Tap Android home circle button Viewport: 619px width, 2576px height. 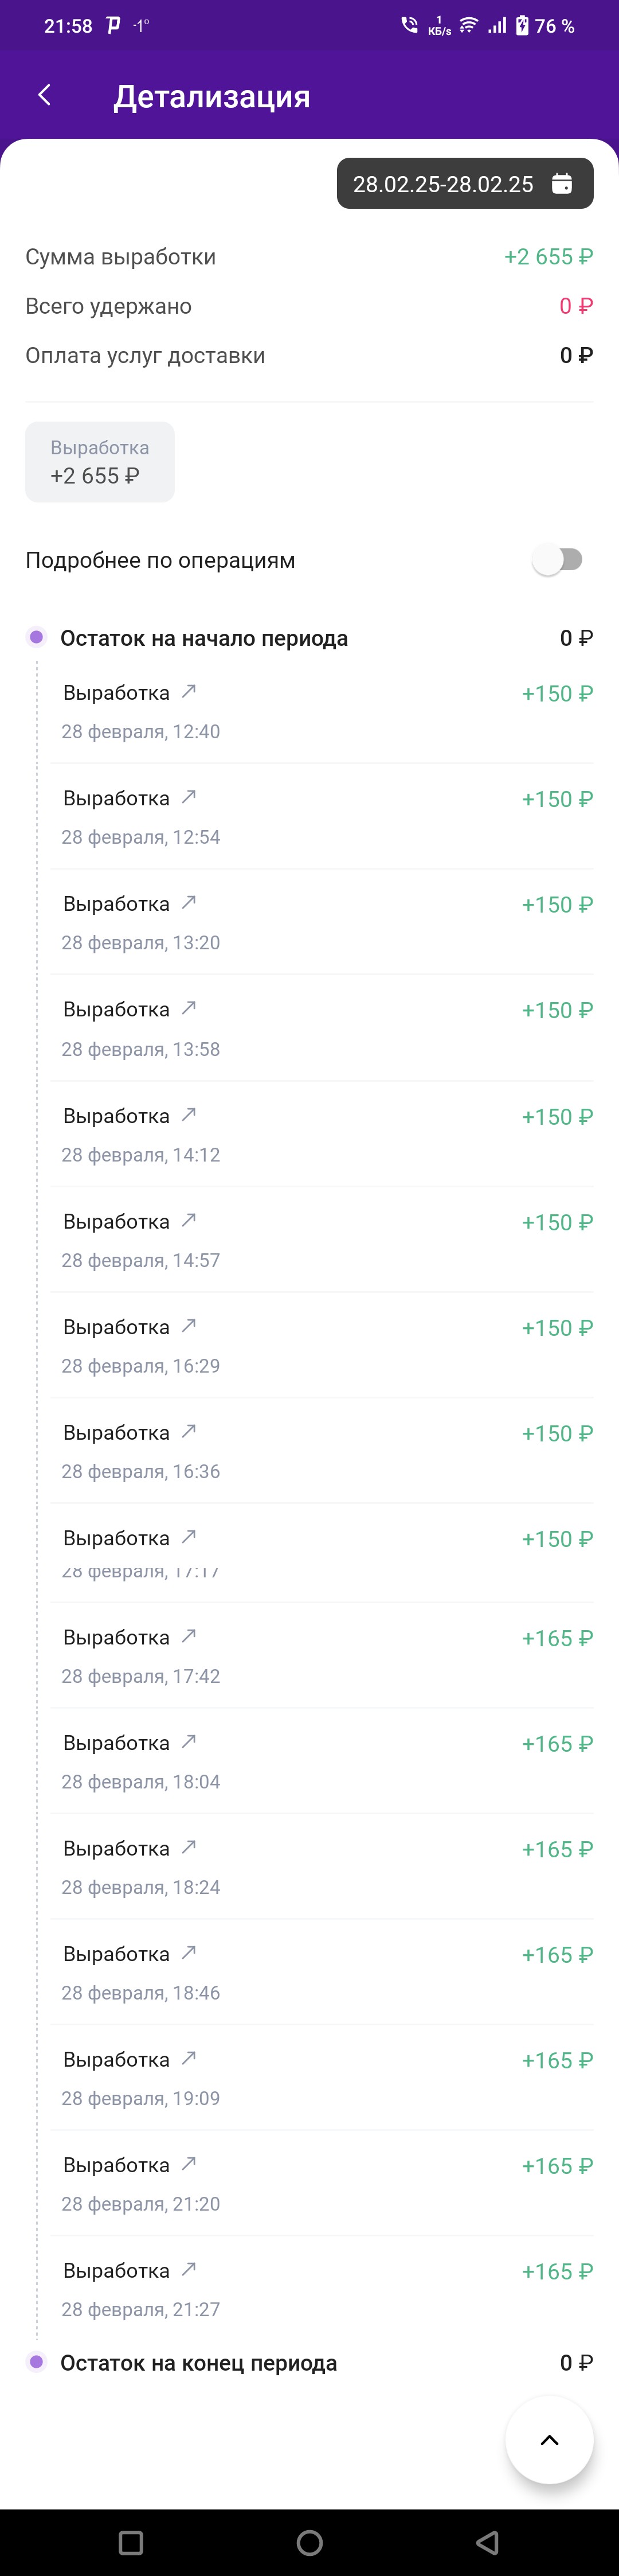tap(309, 2542)
